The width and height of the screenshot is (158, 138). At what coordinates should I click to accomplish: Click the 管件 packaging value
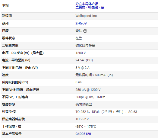(x=79, y=31)
